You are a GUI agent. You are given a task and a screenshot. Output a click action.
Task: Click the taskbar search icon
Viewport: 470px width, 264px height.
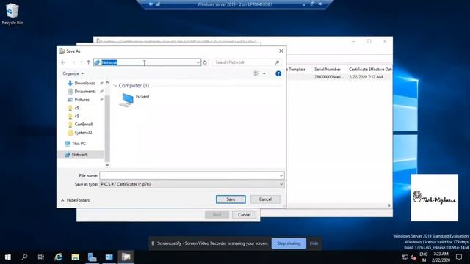click(x=24, y=257)
